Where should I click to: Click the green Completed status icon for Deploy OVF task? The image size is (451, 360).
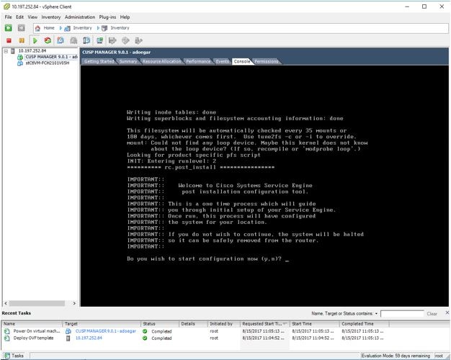(x=145, y=338)
